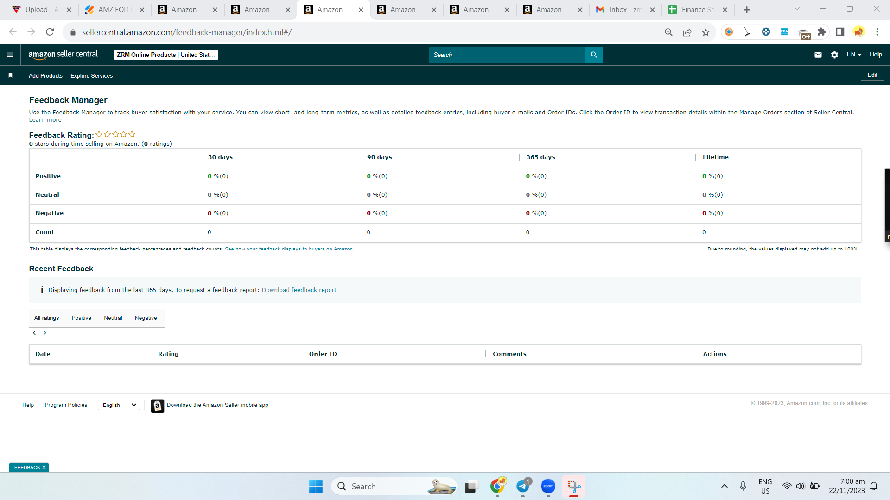Open the messages envelope icon
The height and width of the screenshot is (500, 890).
pos(818,55)
